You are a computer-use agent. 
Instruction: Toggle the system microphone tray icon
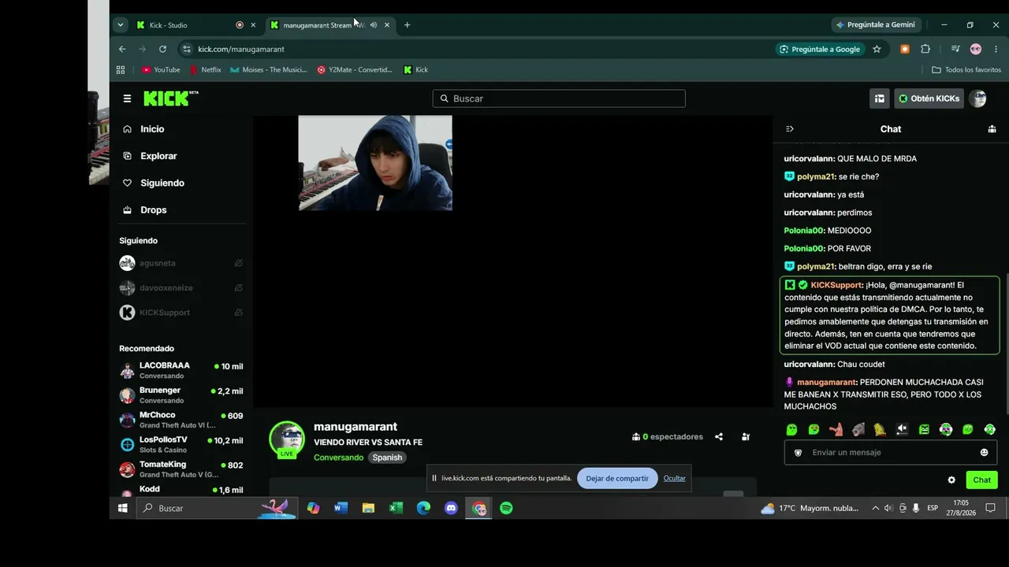point(916,508)
